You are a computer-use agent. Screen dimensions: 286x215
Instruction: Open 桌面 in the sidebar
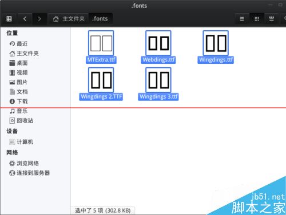18,63
